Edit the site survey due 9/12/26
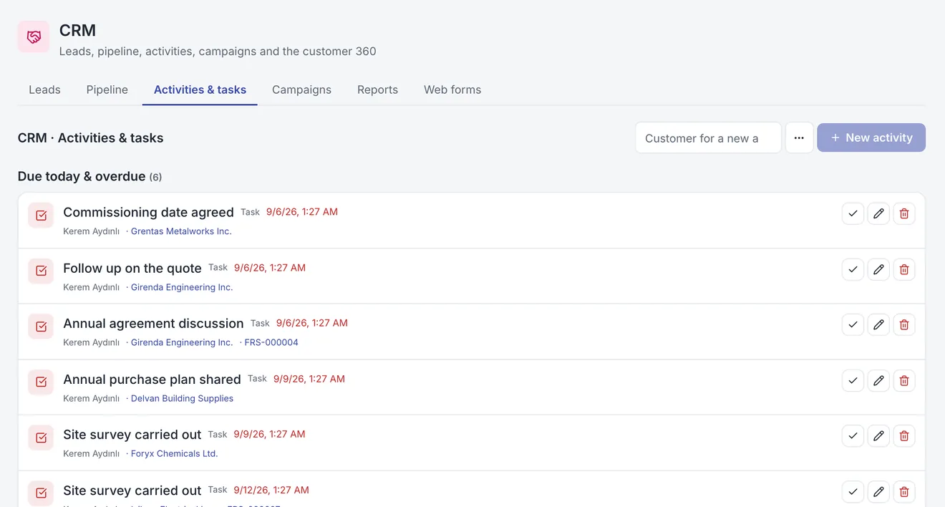 (x=878, y=491)
